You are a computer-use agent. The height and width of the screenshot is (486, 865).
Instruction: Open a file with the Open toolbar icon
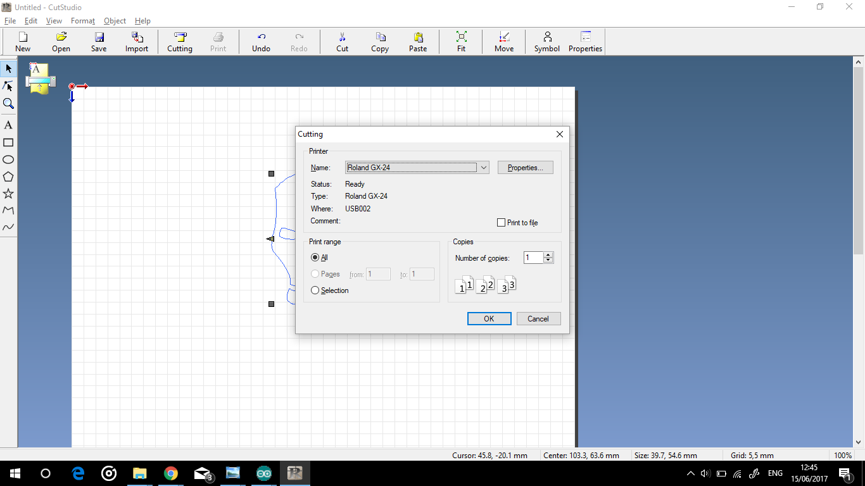pyautogui.click(x=61, y=42)
